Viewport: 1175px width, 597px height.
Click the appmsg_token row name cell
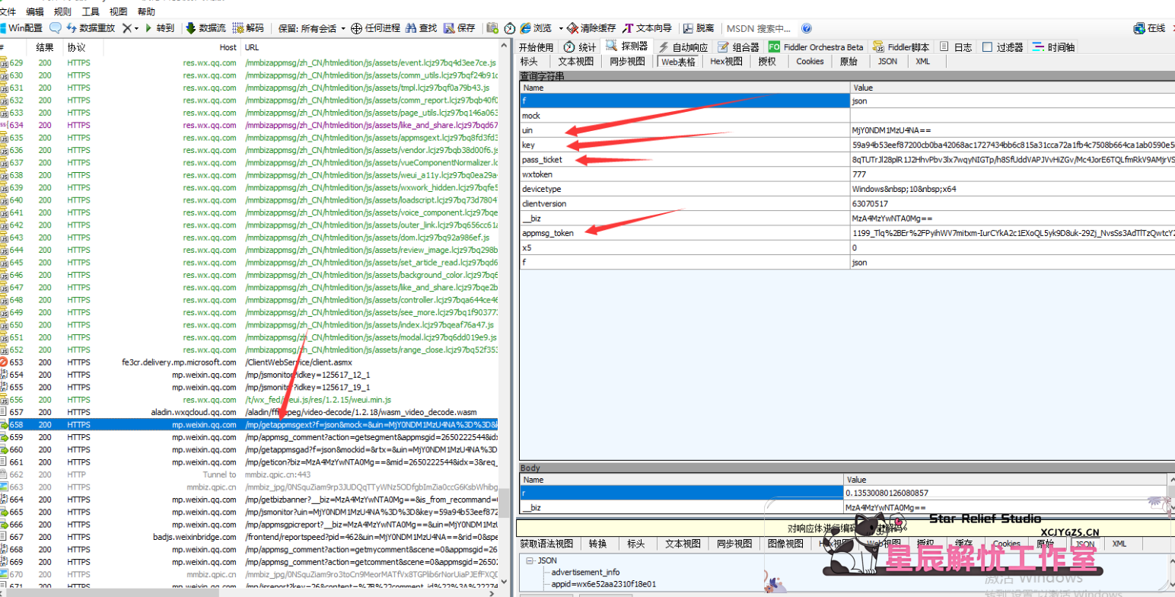point(685,233)
